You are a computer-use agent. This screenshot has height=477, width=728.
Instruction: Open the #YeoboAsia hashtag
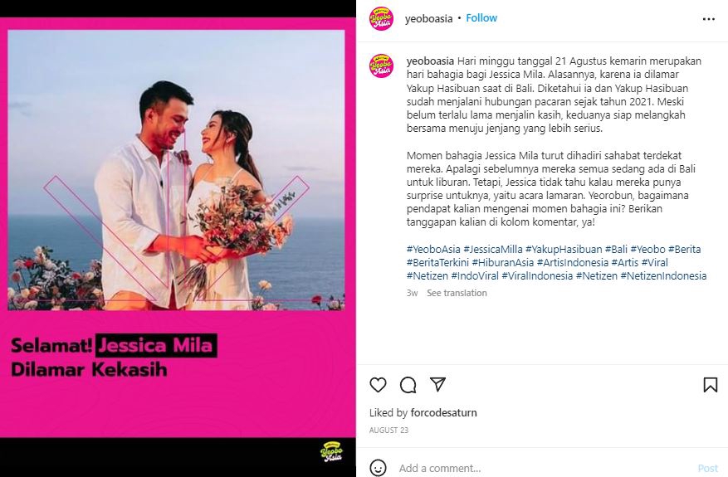click(433, 249)
